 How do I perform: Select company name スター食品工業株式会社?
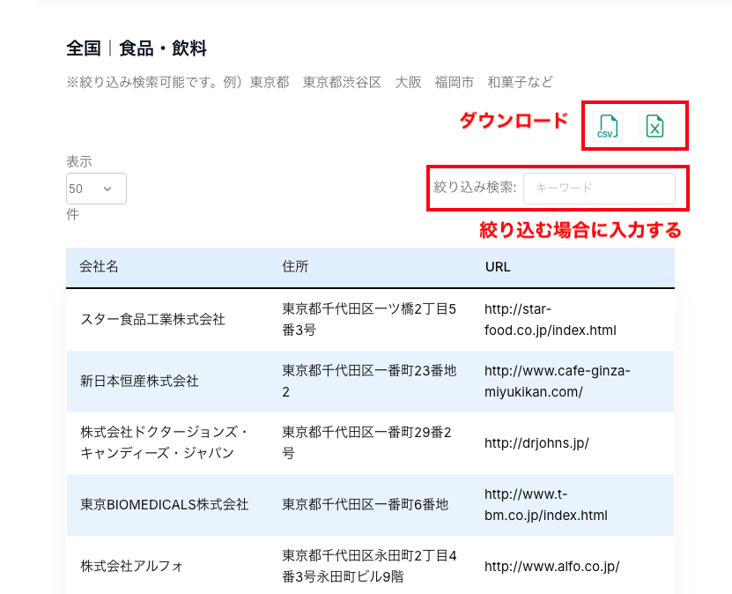click(x=152, y=319)
